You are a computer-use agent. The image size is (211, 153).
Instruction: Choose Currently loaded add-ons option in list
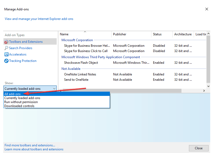(x=57, y=98)
